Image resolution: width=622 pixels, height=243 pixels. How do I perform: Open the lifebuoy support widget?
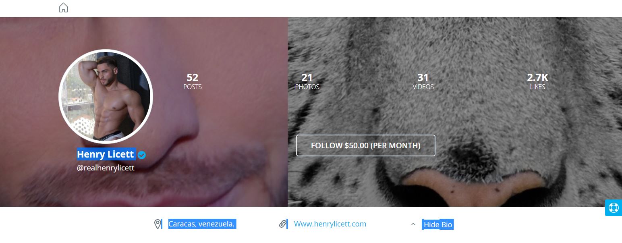[x=613, y=208]
